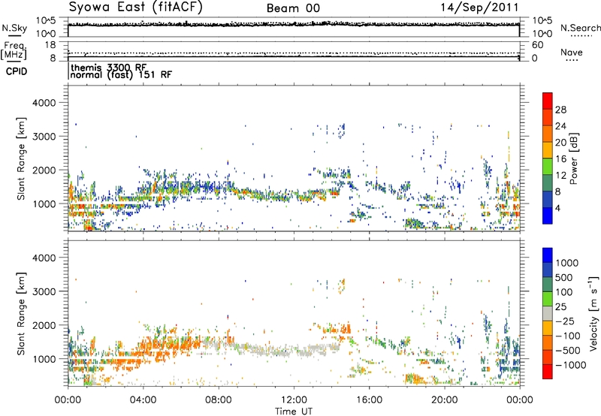The height and width of the screenshot is (416, 601).
Task: Click the "18" frequency axis tick label
Action: pos(50,45)
